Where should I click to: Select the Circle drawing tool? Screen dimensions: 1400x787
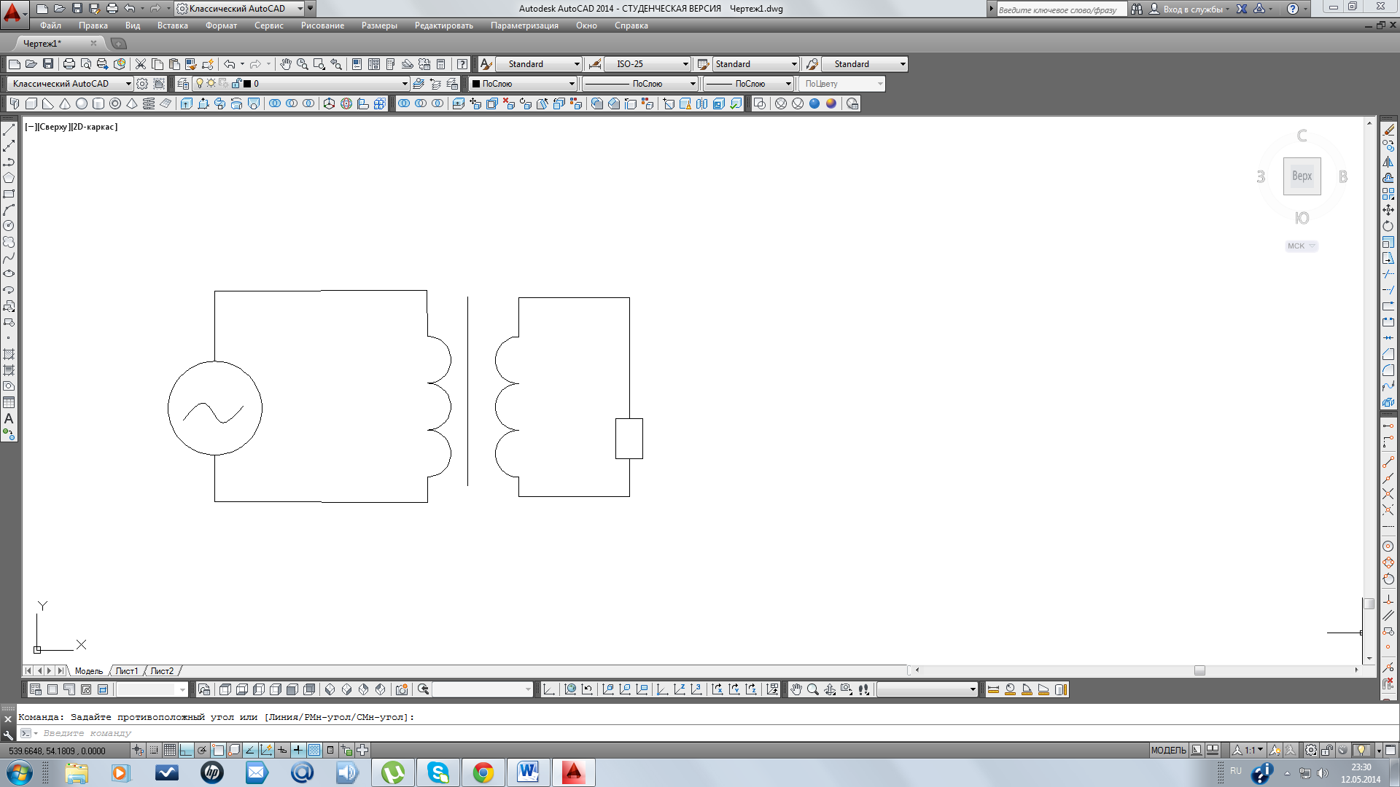pyautogui.click(x=9, y=226)
